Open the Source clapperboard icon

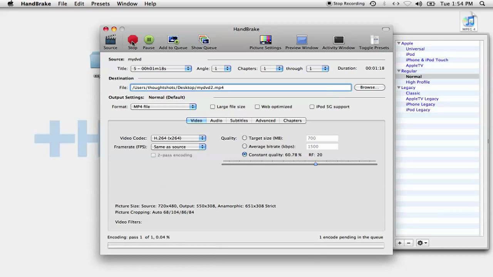coord(110,40)
